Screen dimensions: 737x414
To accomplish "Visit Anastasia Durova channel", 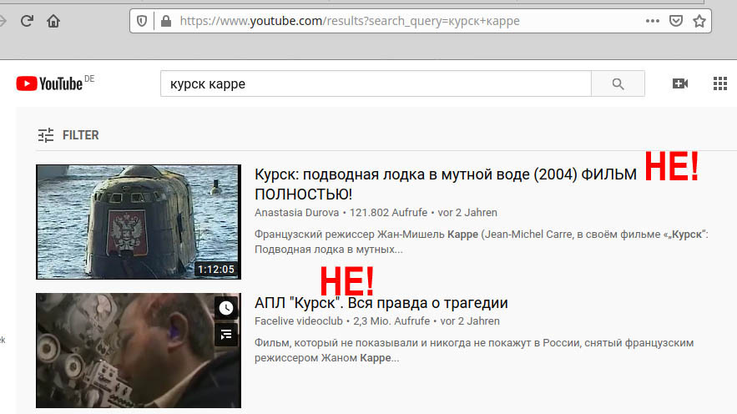I will click(296, 212).
